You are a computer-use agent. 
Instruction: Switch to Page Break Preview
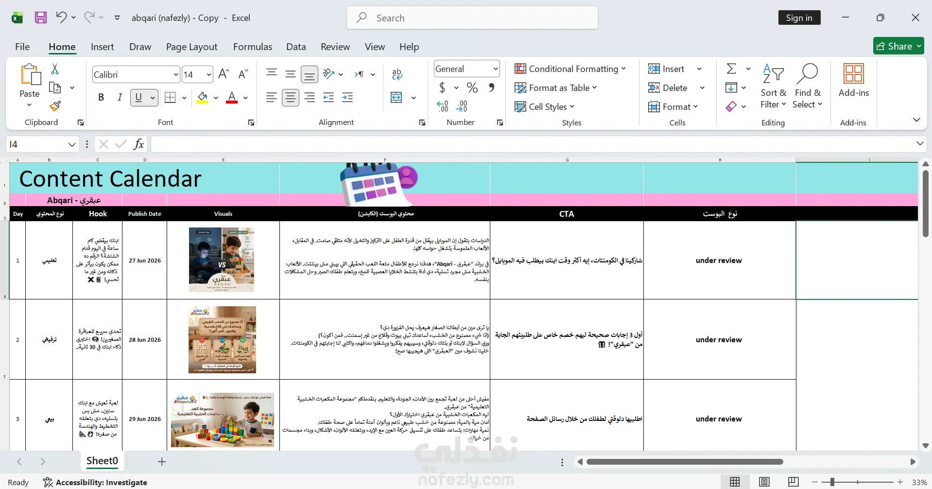pos(794,482)
